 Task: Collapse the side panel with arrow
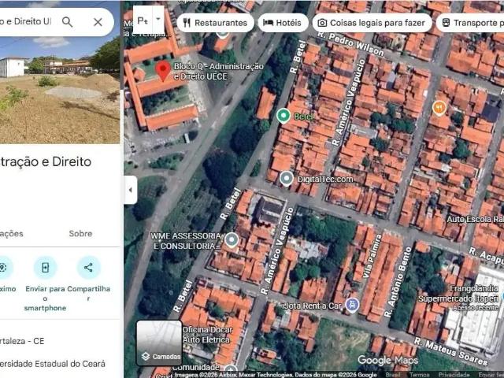click(x=131, y=190)
